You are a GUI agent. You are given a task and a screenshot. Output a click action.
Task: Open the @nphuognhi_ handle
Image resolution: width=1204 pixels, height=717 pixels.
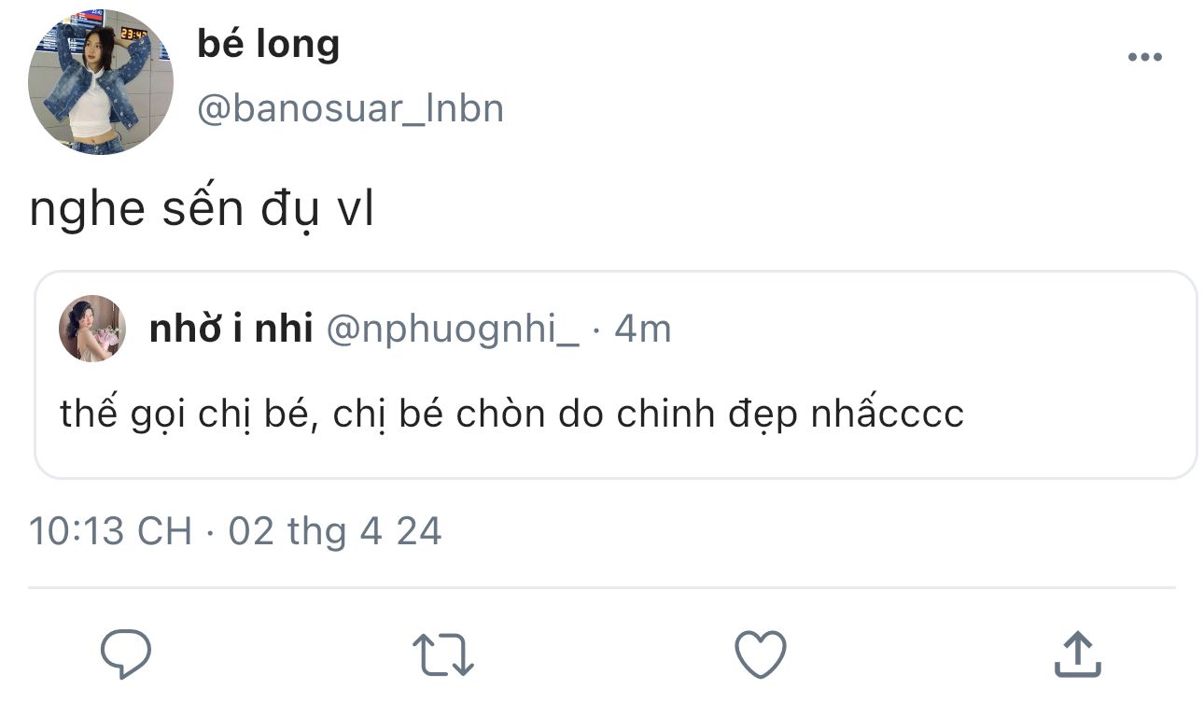[450, 329]
